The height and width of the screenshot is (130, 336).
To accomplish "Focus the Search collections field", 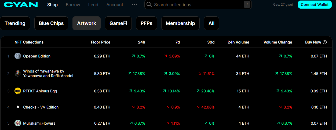I will click(x=197, y=5).
